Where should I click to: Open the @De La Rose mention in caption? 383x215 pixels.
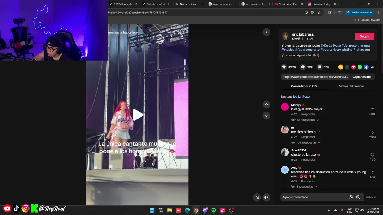click(331, 45)
